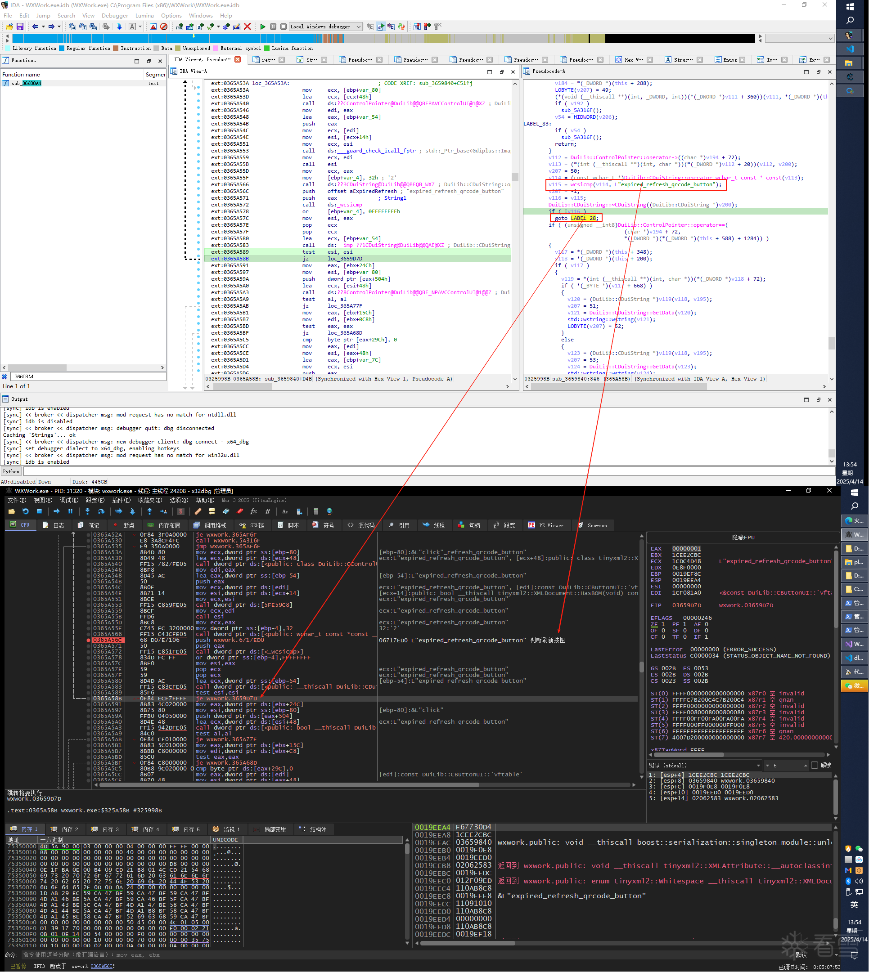Click the x32dbg restart debuggee icon

25,511
